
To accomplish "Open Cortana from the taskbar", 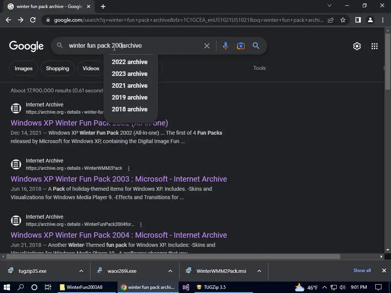I will click(34, 287).
